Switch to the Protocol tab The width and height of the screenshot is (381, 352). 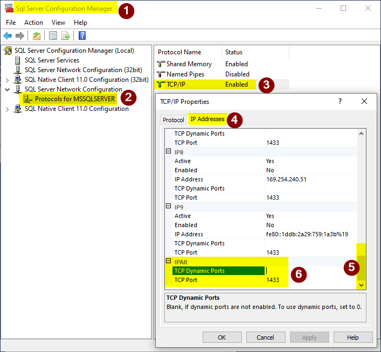click(x=173, y=120)
